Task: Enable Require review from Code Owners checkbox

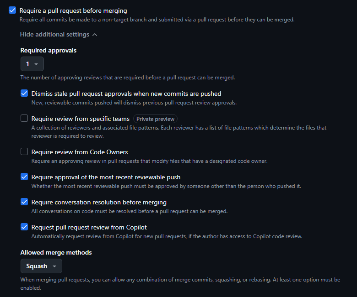Action: (24, 151)
